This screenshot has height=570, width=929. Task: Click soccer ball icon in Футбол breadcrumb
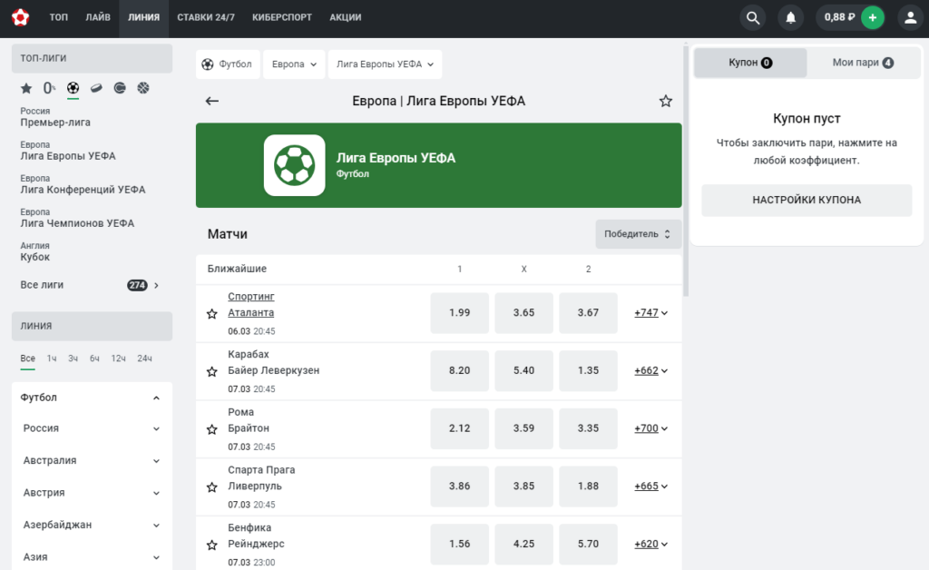[x=208, y=64]
